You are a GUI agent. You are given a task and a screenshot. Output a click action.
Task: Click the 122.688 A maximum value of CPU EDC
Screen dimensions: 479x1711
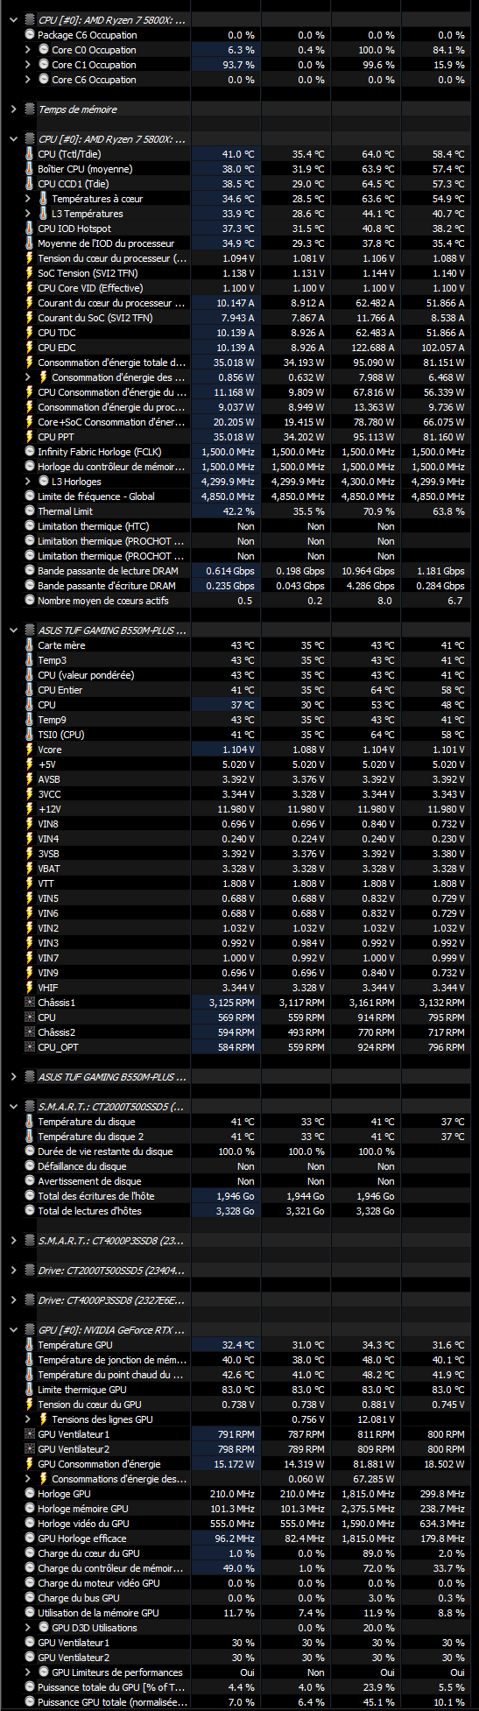pos(371,348)
